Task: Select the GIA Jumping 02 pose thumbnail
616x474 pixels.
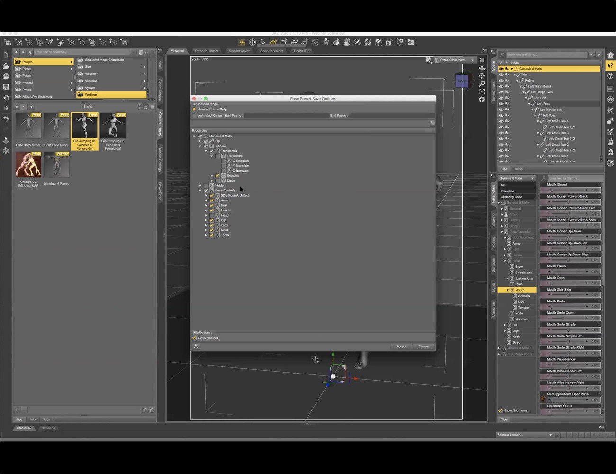Action: coord(113,131)
